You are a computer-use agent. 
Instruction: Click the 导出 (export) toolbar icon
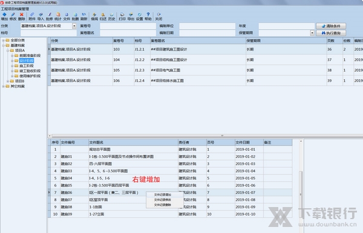131,16
